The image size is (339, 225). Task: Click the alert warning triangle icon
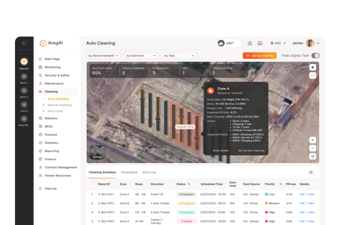250,43
